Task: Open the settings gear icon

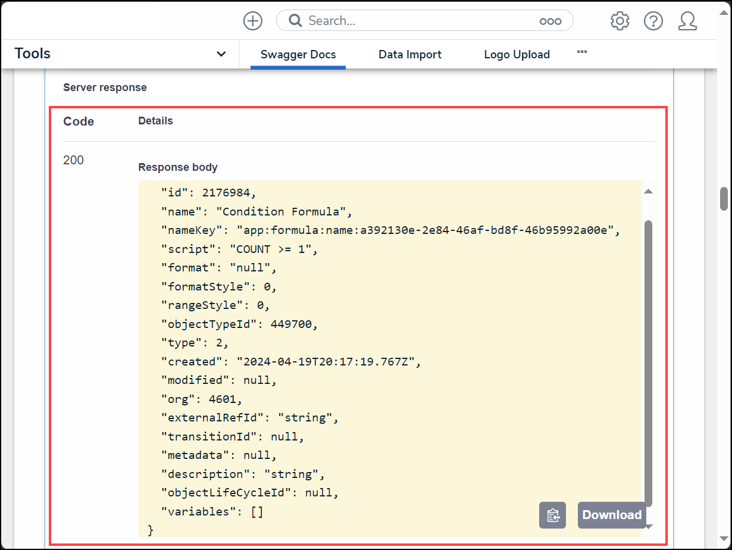Action: [x=620, y=21]
